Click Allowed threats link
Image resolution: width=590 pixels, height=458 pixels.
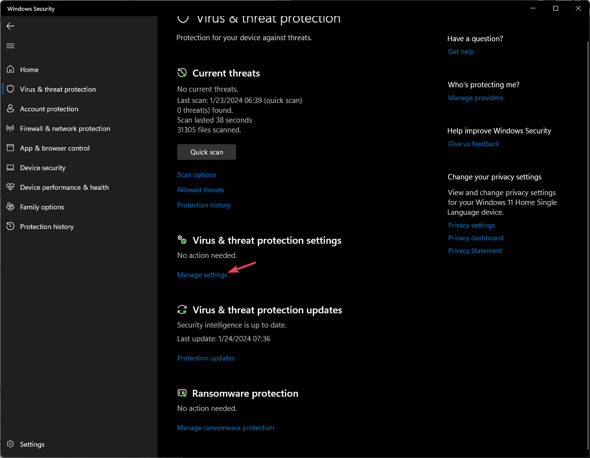(x=200, y=190)
